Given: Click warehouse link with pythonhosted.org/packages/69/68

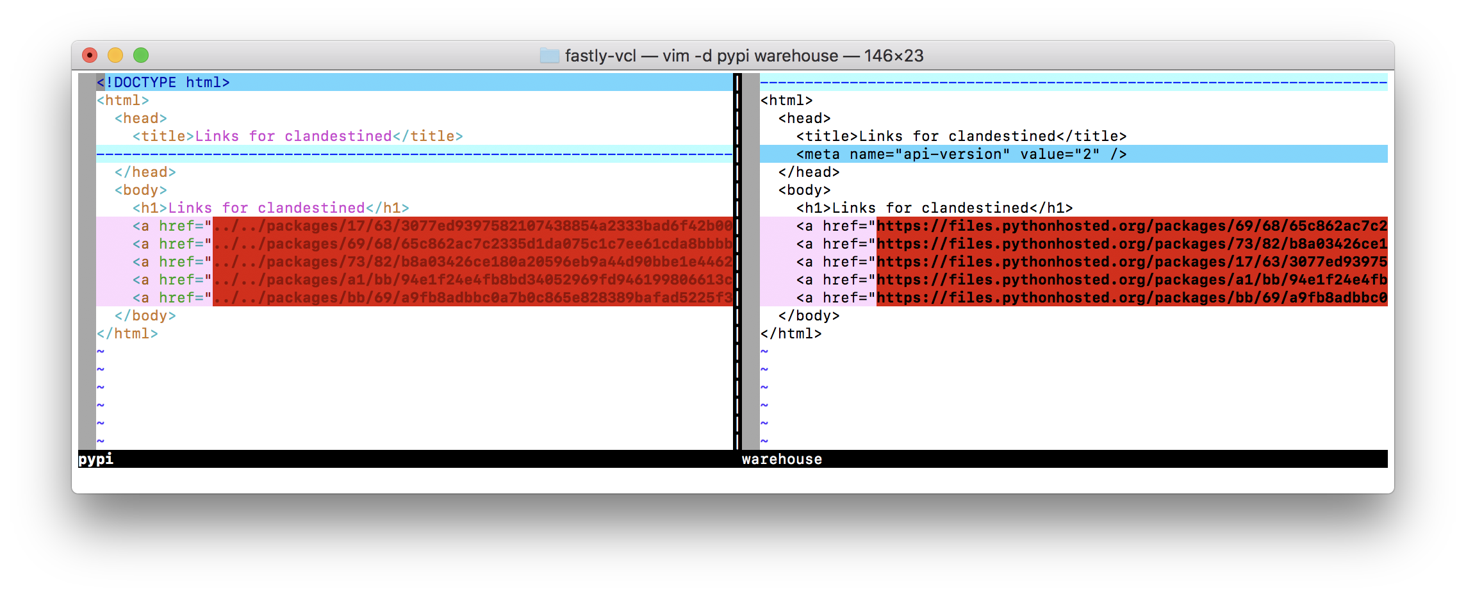Looking at the screenshot, I should click(1074, 226).
